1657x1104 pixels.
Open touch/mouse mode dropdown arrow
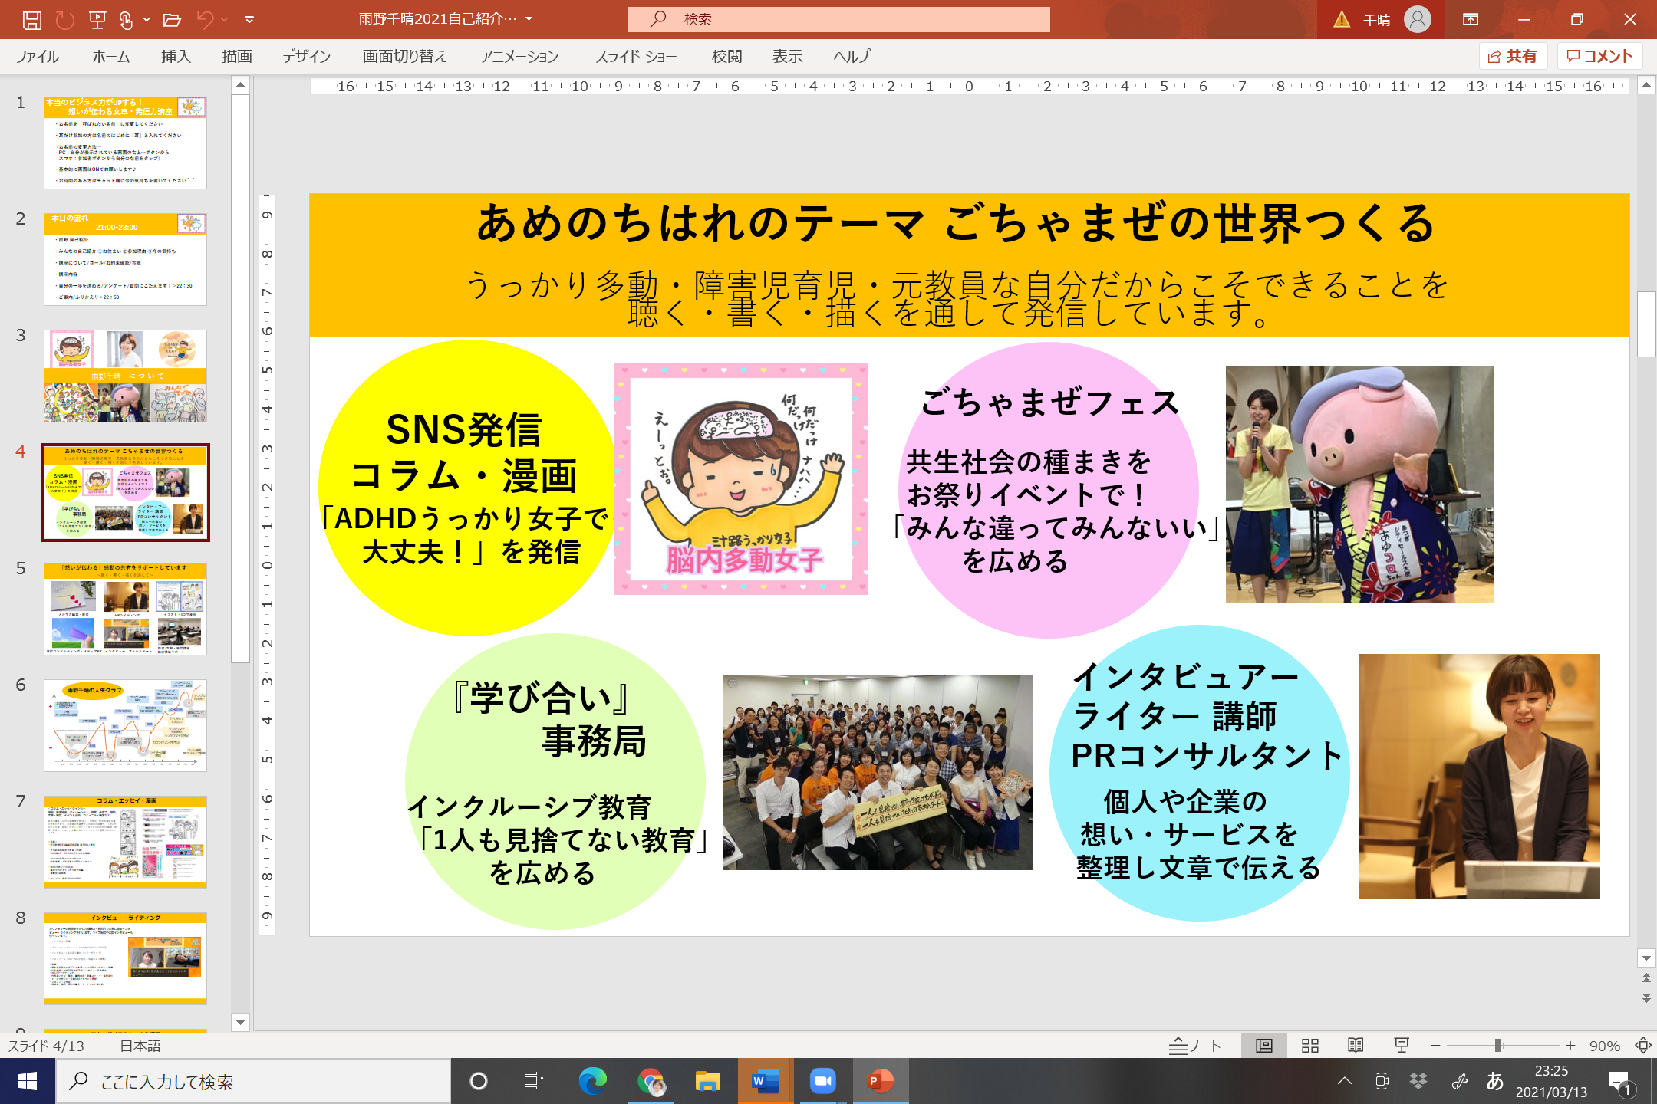click(147, 20)
